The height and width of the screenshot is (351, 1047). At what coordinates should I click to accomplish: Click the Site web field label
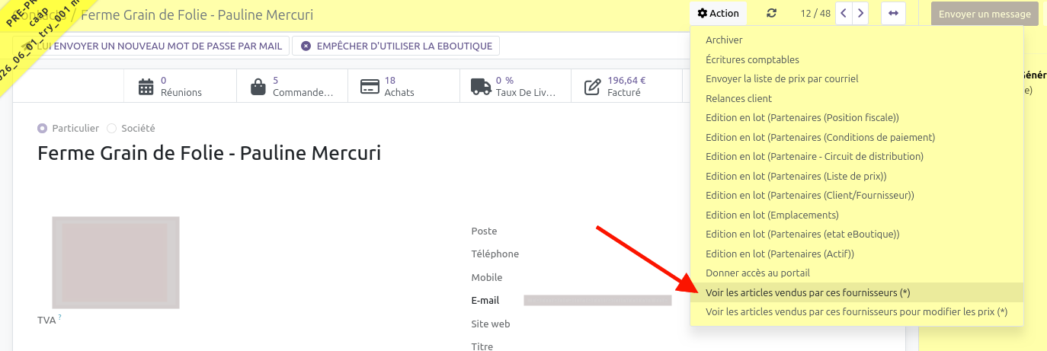pos(491,324)
